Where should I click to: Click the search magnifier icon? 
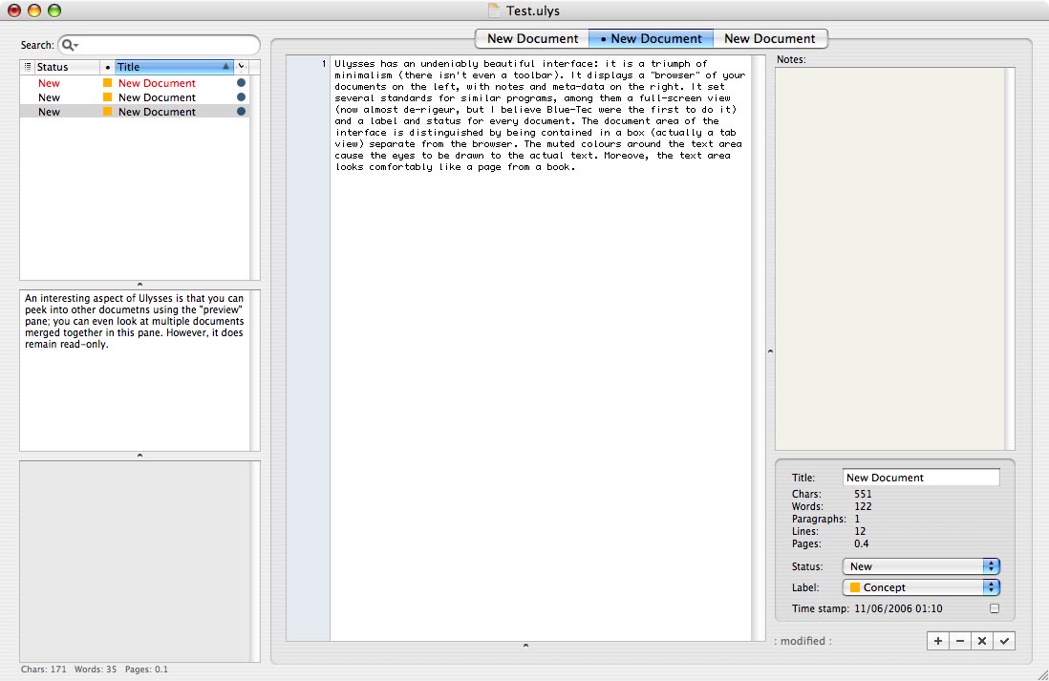point(69,46)
